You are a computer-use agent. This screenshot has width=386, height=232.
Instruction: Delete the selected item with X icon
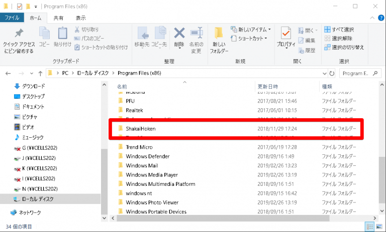(179, 37)
